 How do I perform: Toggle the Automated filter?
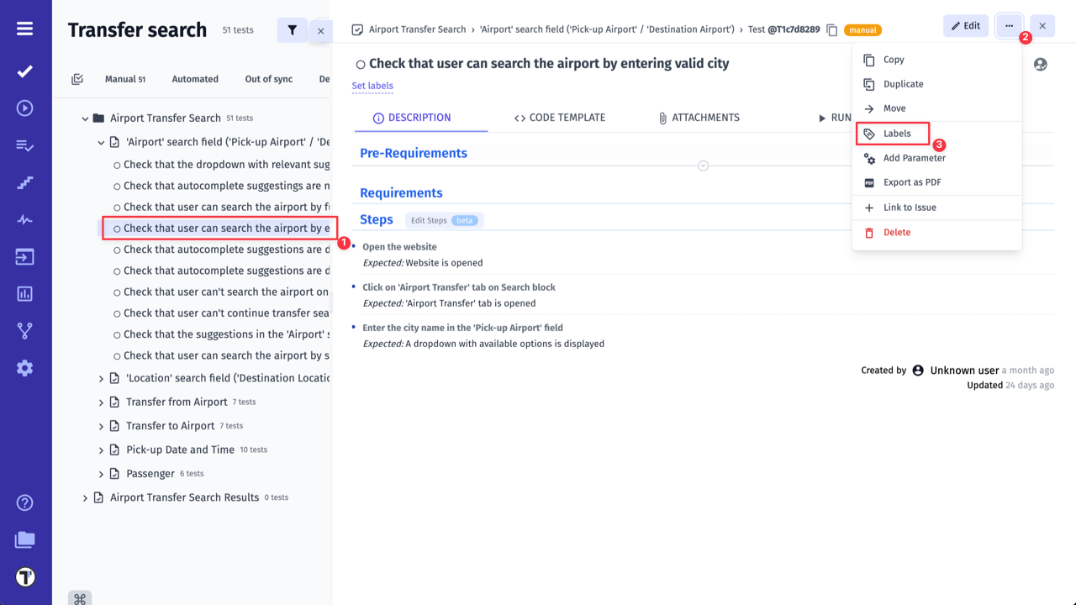click(195, 79)
